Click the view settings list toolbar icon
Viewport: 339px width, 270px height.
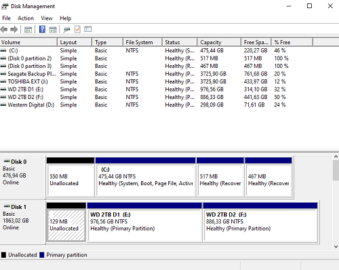tap(88, 29)
